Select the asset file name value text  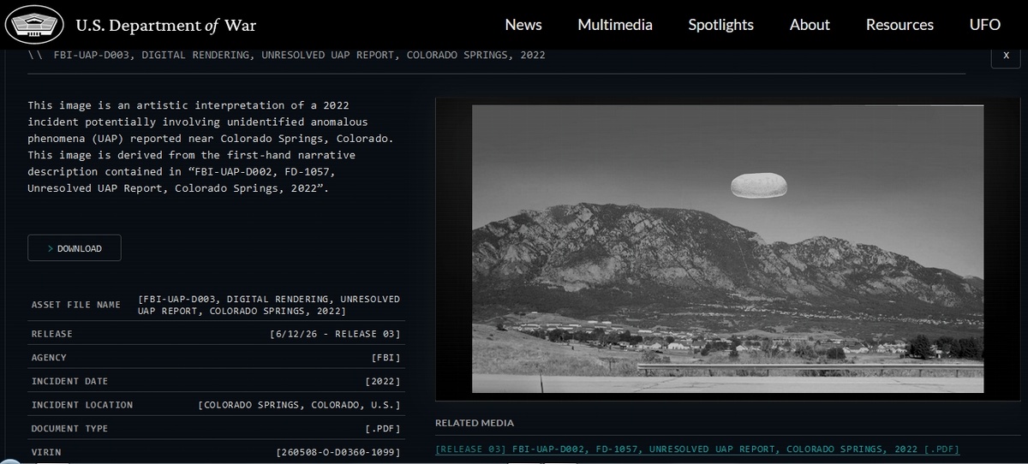269,305
